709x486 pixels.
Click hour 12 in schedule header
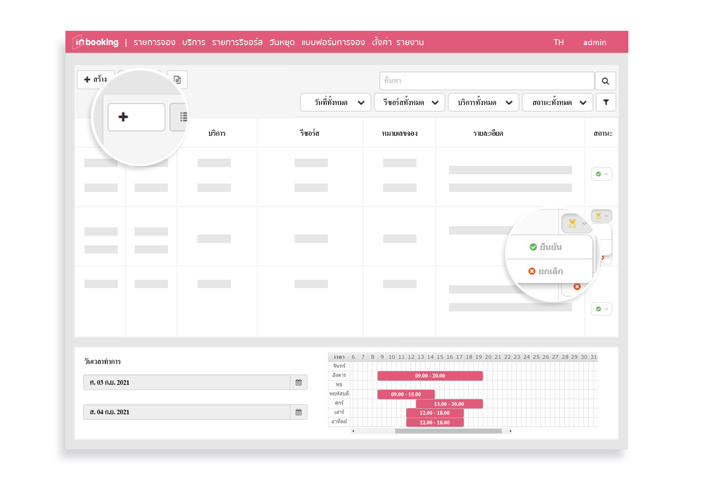[411, 357]
